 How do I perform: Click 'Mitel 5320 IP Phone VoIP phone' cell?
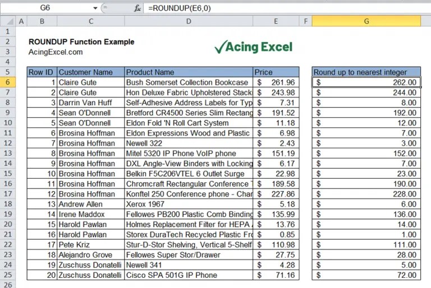tap(189, 153)
